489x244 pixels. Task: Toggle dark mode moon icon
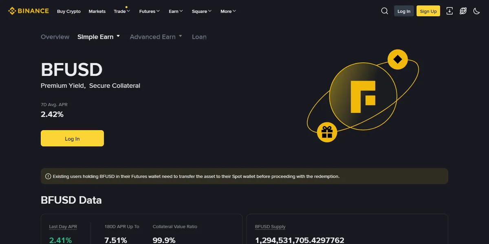476,11
